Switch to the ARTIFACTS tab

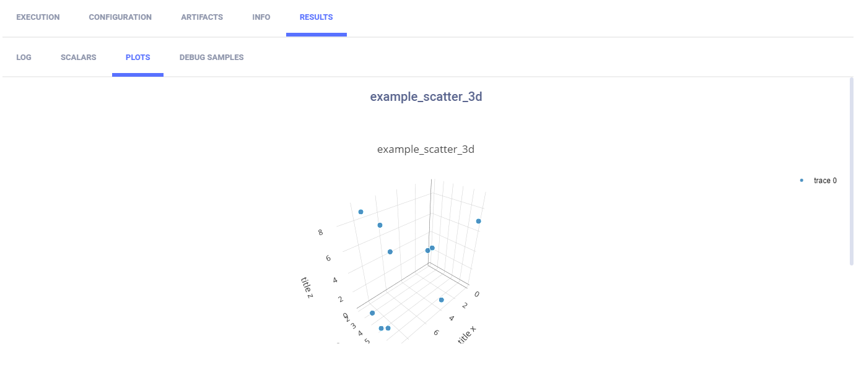click(202, 17)
